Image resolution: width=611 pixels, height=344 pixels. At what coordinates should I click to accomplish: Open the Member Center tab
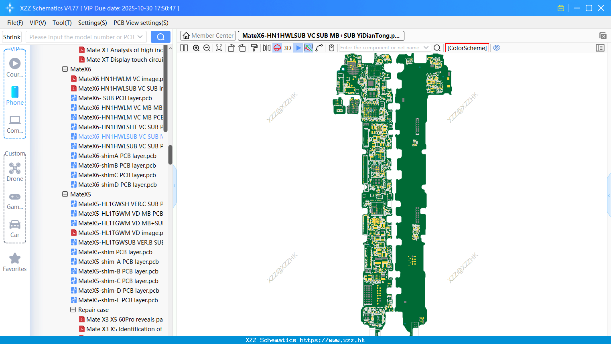[208, 36]
